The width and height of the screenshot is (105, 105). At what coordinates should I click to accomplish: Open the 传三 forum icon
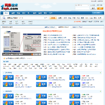coord(8,84)
